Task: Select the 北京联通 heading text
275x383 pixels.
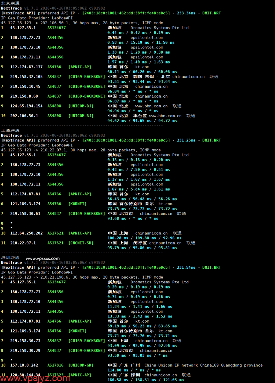Action: (10, 3)
